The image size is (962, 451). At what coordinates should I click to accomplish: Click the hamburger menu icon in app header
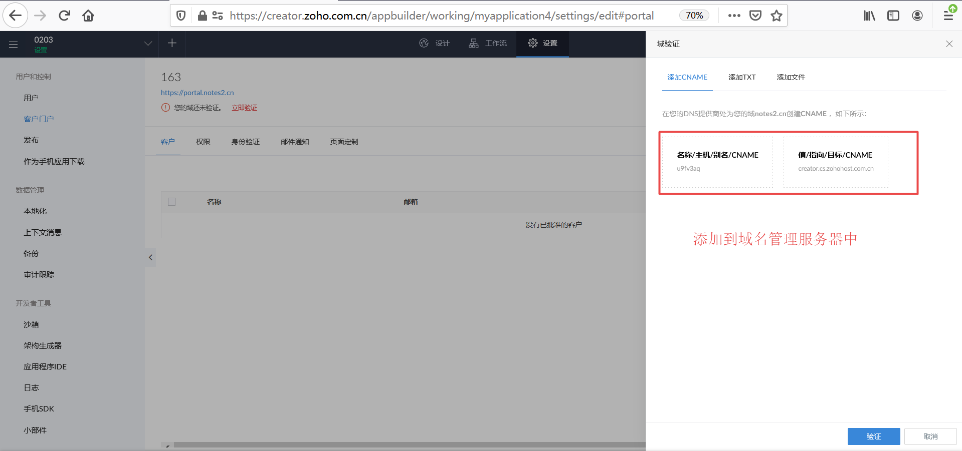14,45
